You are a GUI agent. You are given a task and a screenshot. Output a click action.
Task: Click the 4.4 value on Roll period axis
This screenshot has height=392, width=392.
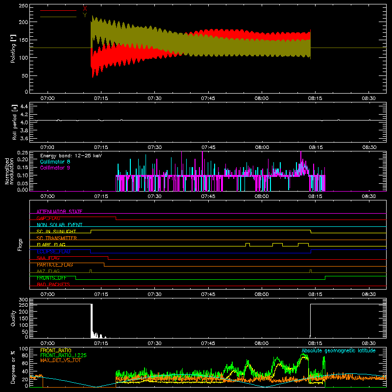point(24,106)
